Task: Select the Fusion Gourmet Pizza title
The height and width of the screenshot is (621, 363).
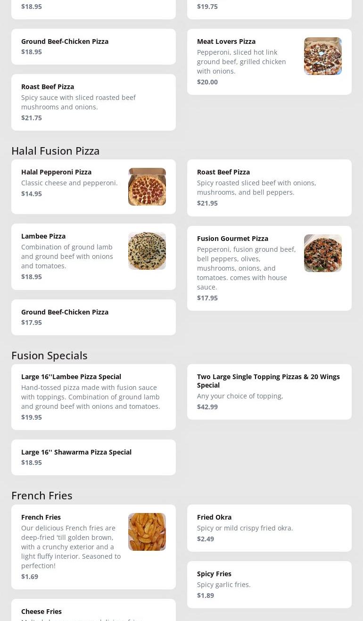Action: coord(232,239)
